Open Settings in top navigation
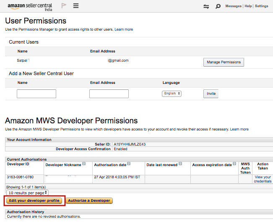273x224 pixels. [262, 6]
